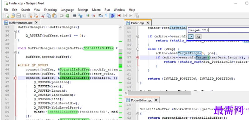The width and height of the screenshot is (249, 120).
Task: Open the Search menu
Action: point(26,10)
